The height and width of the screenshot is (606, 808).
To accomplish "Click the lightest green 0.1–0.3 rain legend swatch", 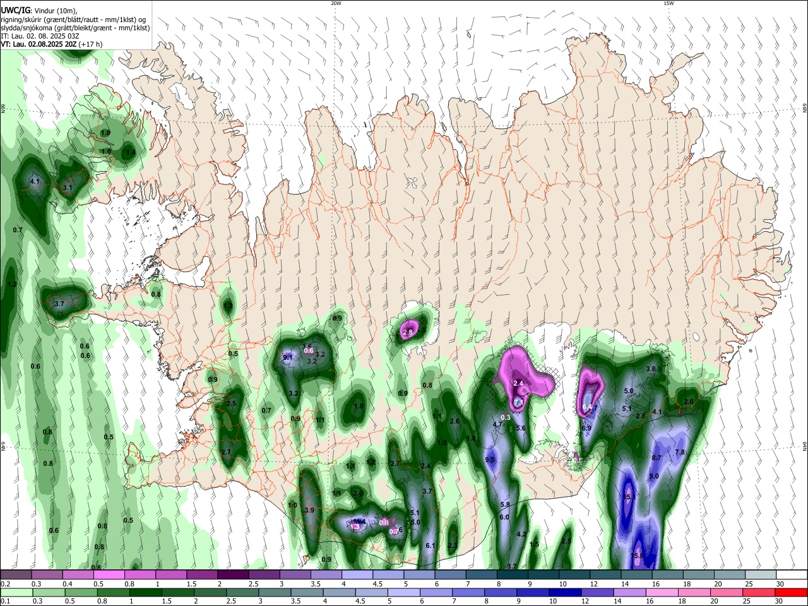I will 16,592.
